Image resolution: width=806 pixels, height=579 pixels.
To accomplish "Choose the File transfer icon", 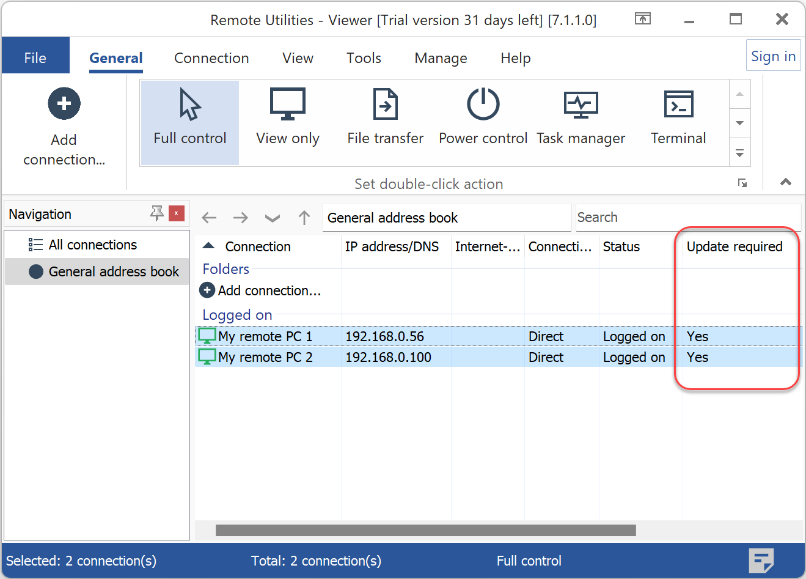I will coord(385,105).
